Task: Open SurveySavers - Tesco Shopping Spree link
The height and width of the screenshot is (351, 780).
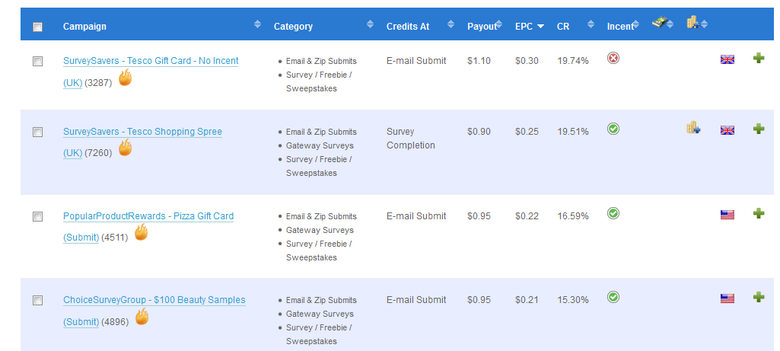Action: point(142,132)
